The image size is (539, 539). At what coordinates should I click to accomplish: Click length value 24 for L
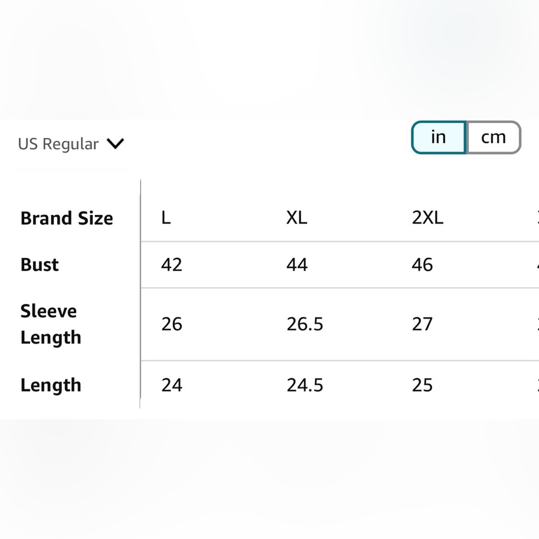[x=171, y=385]
